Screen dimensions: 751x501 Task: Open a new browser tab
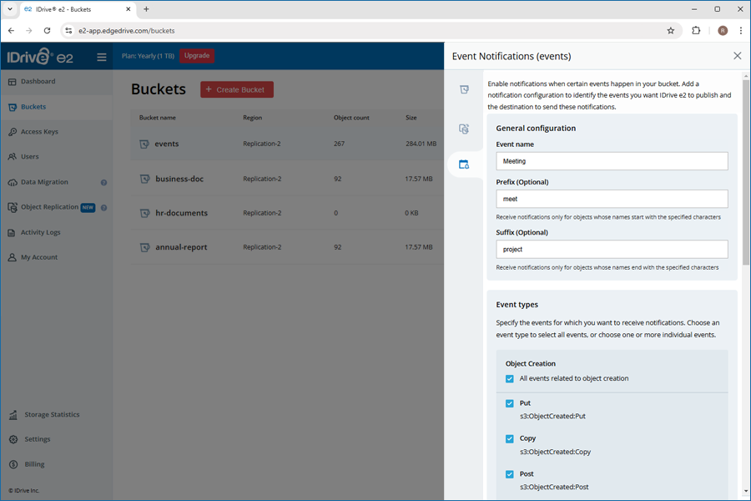click(x=146, y=9)
